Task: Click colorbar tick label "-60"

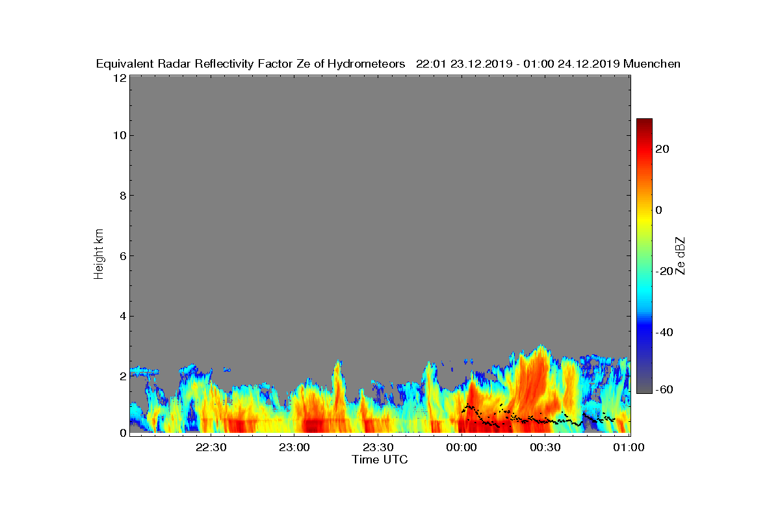Action: [662, 389]
